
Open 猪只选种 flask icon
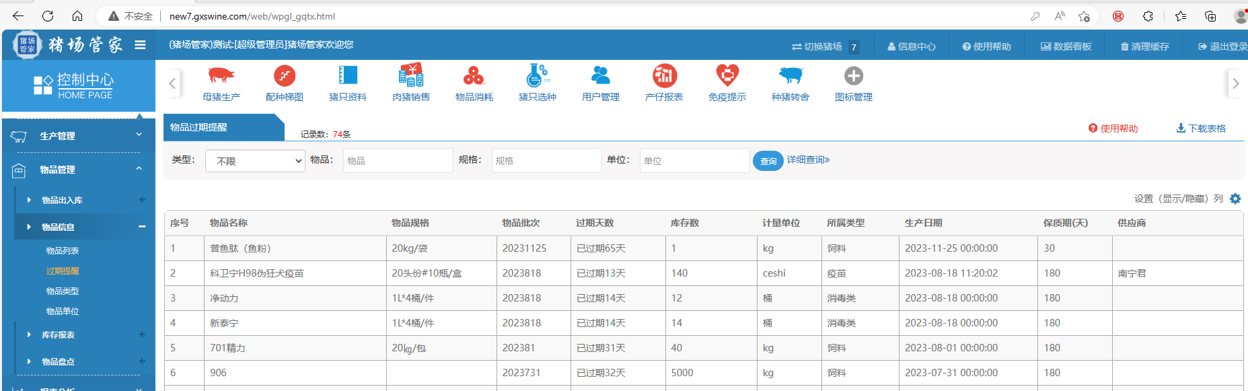pyautogui.click(x=537, y=76)
